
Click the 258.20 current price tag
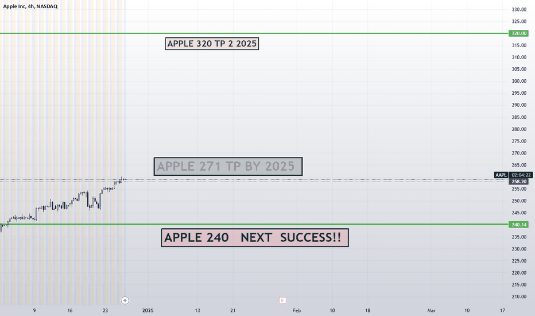518,182
